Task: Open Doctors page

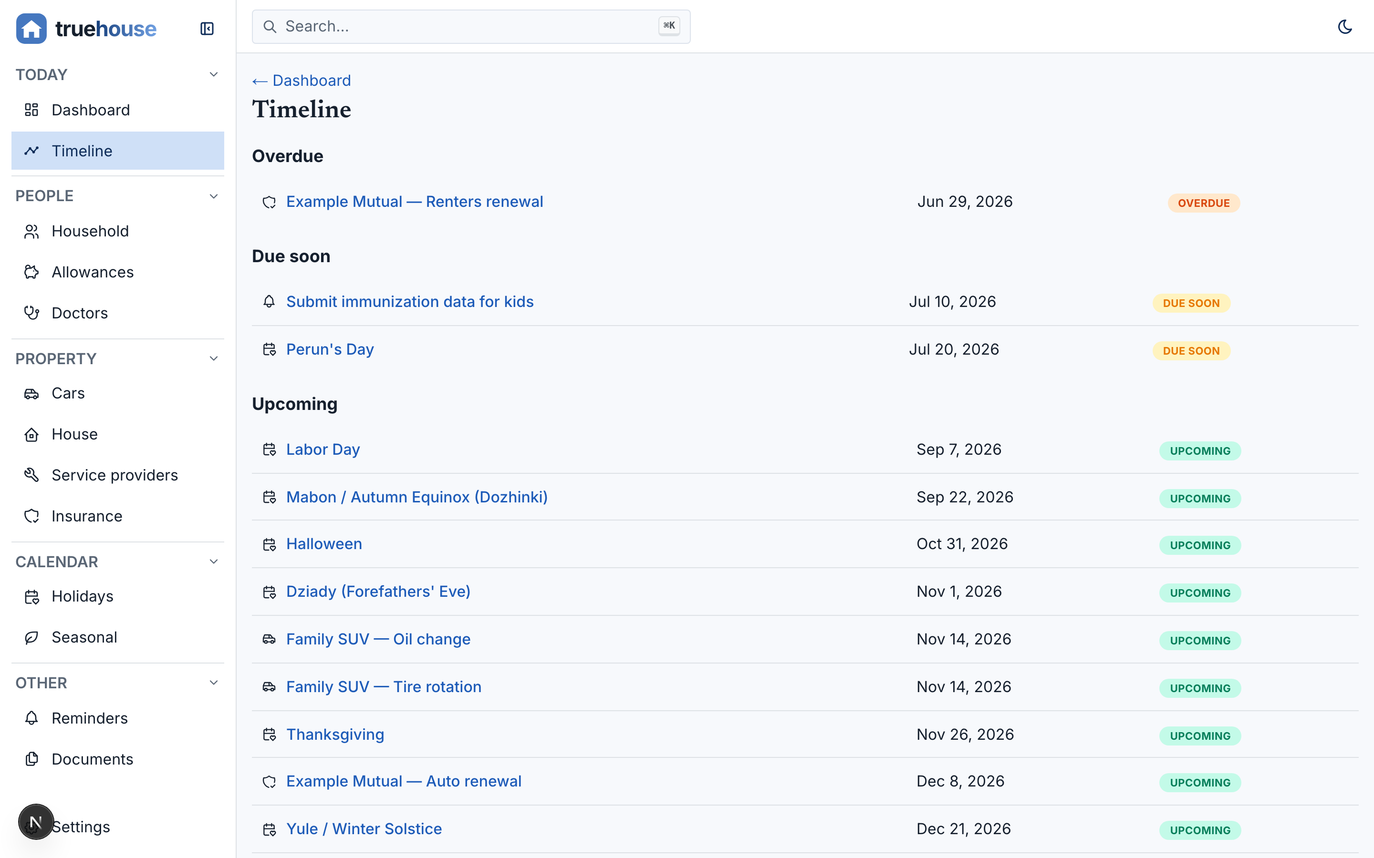Action: point(117,313)
